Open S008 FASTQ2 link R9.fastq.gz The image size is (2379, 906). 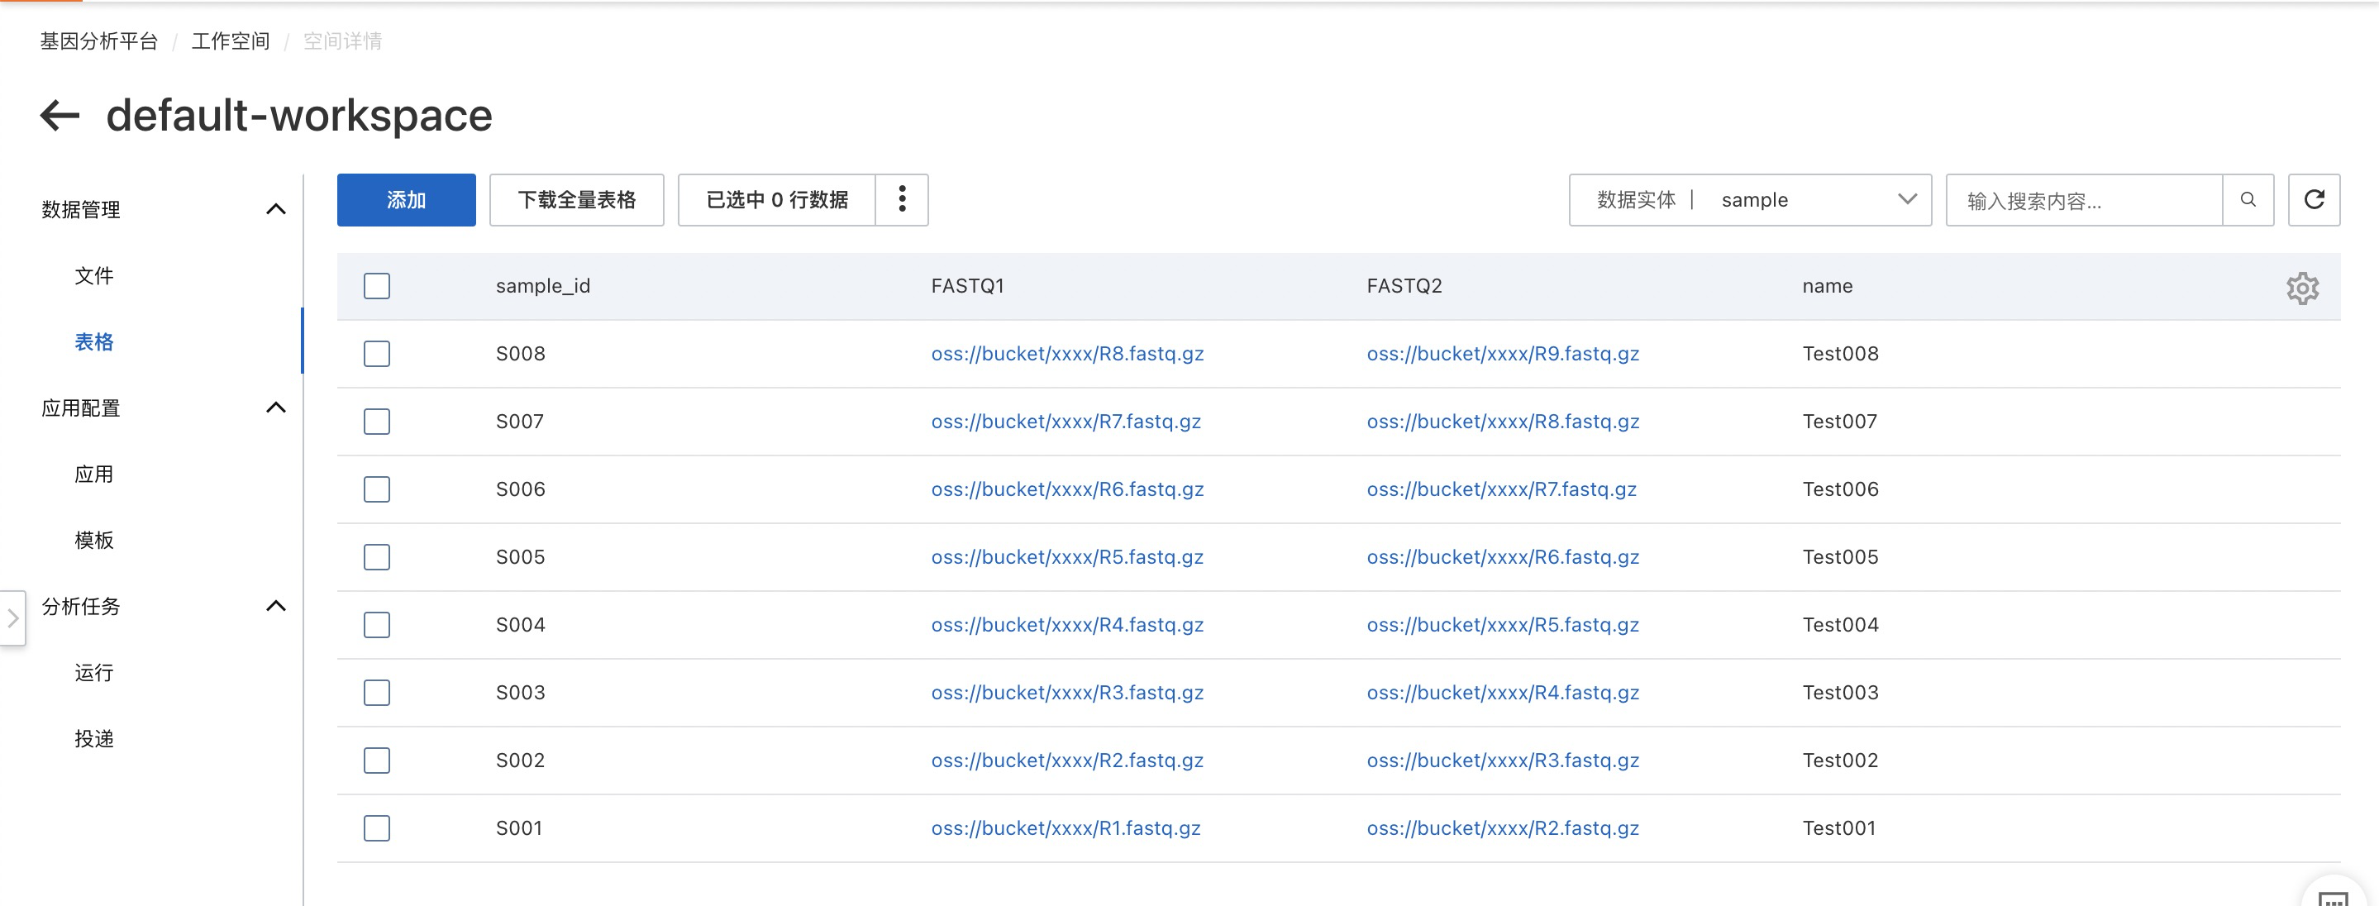(1503, 354)
